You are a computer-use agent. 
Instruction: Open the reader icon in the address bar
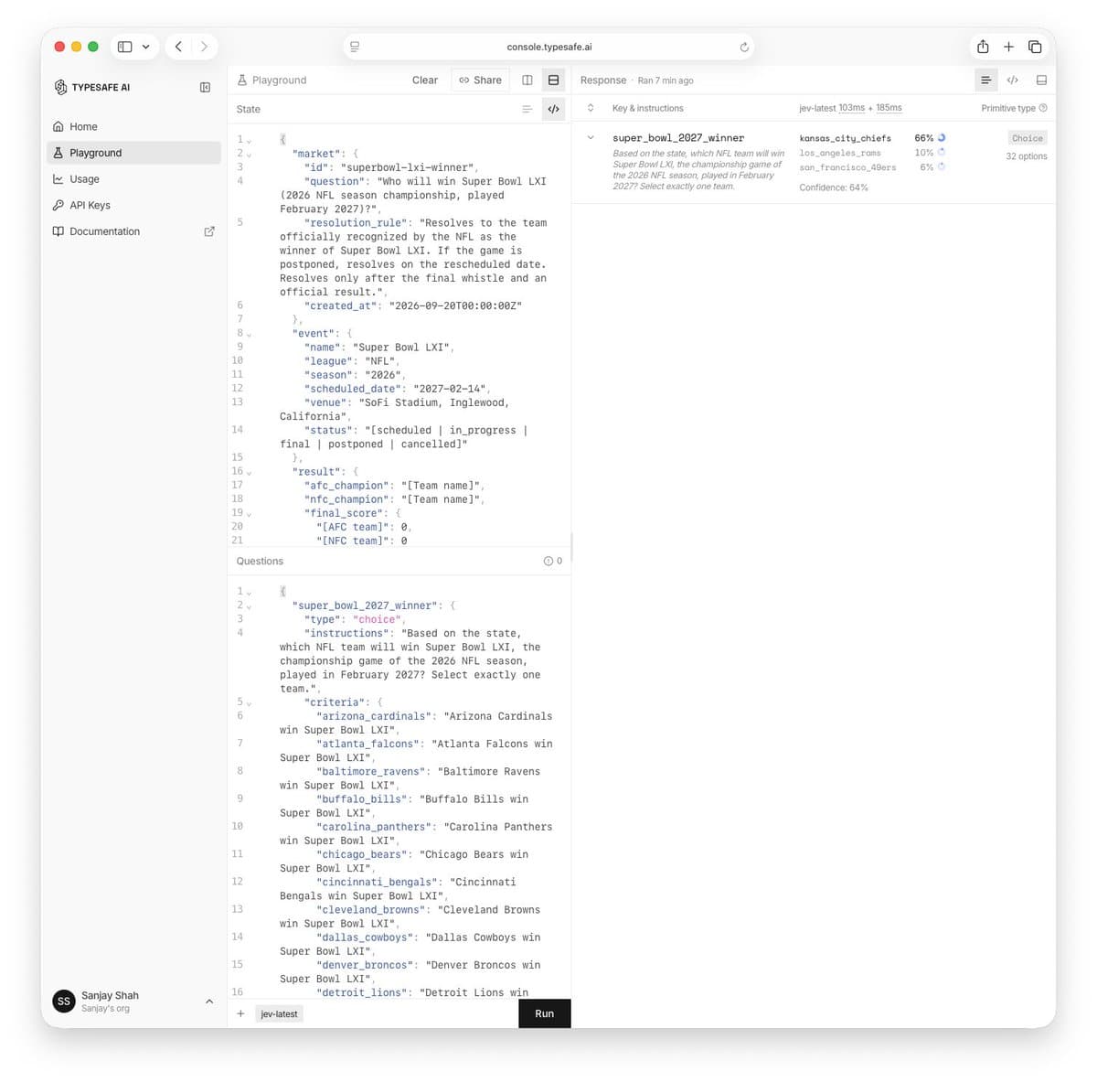(x=355, y=47)
